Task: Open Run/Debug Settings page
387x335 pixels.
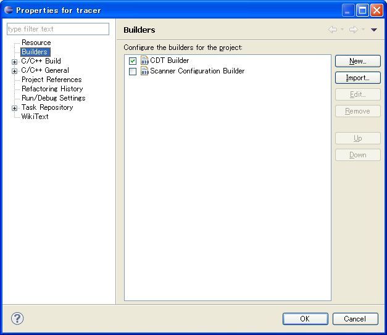Action: pos(53,98)
